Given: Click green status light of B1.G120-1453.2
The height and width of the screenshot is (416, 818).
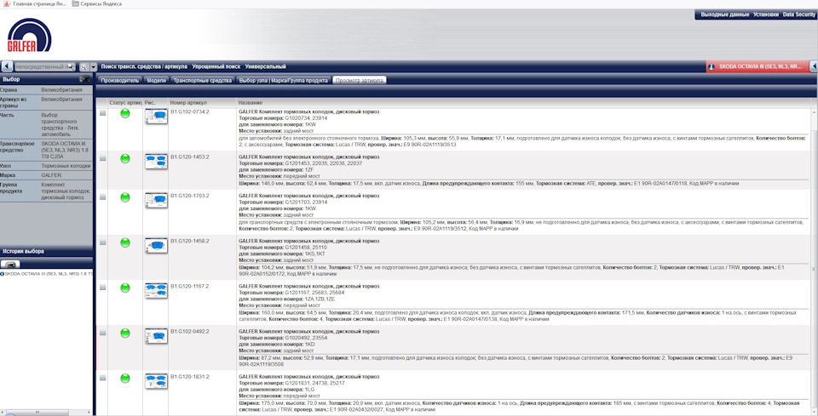Looking at the screenshot, I should (125, 159).
